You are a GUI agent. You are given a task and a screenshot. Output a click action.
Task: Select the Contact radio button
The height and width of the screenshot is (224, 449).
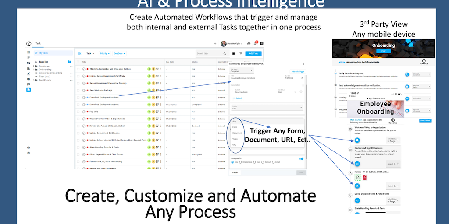click(263, 162)
